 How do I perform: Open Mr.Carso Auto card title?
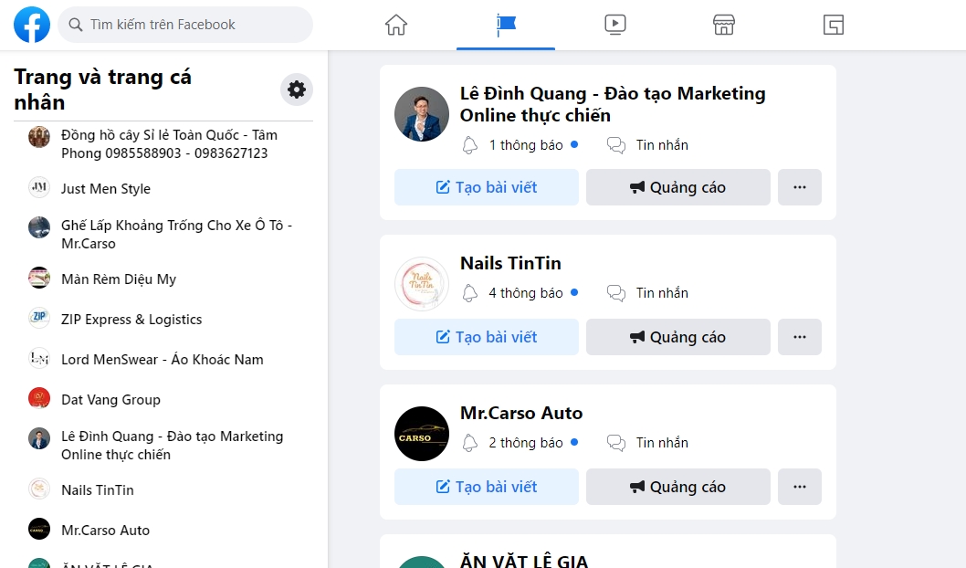tap(521, 413)
